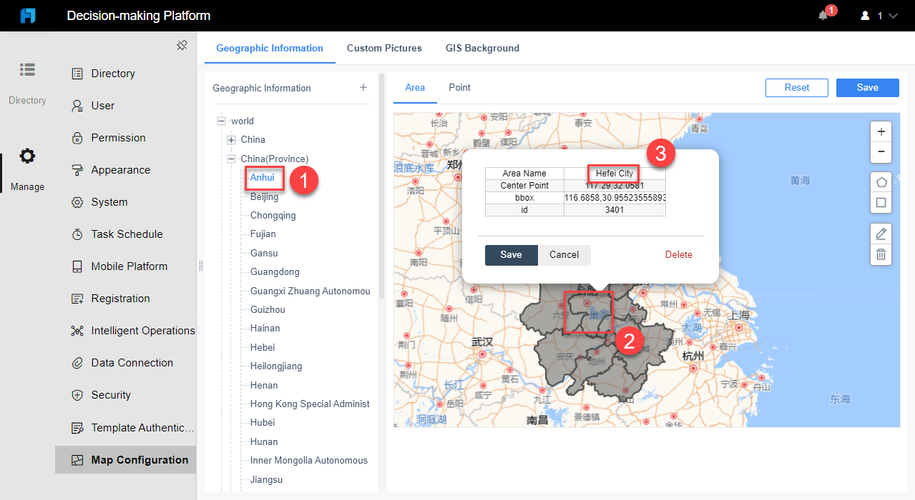Click the Task Schedule clock icon
The width and height of the screenshot is (915, 500).
[x=77, y=234]
